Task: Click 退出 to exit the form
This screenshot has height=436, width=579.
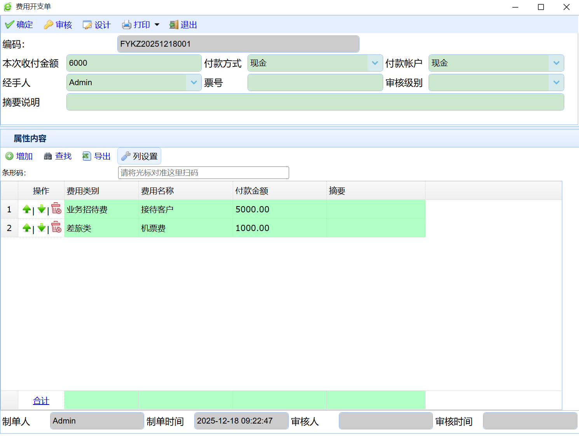Action: [x=183, y=25]
